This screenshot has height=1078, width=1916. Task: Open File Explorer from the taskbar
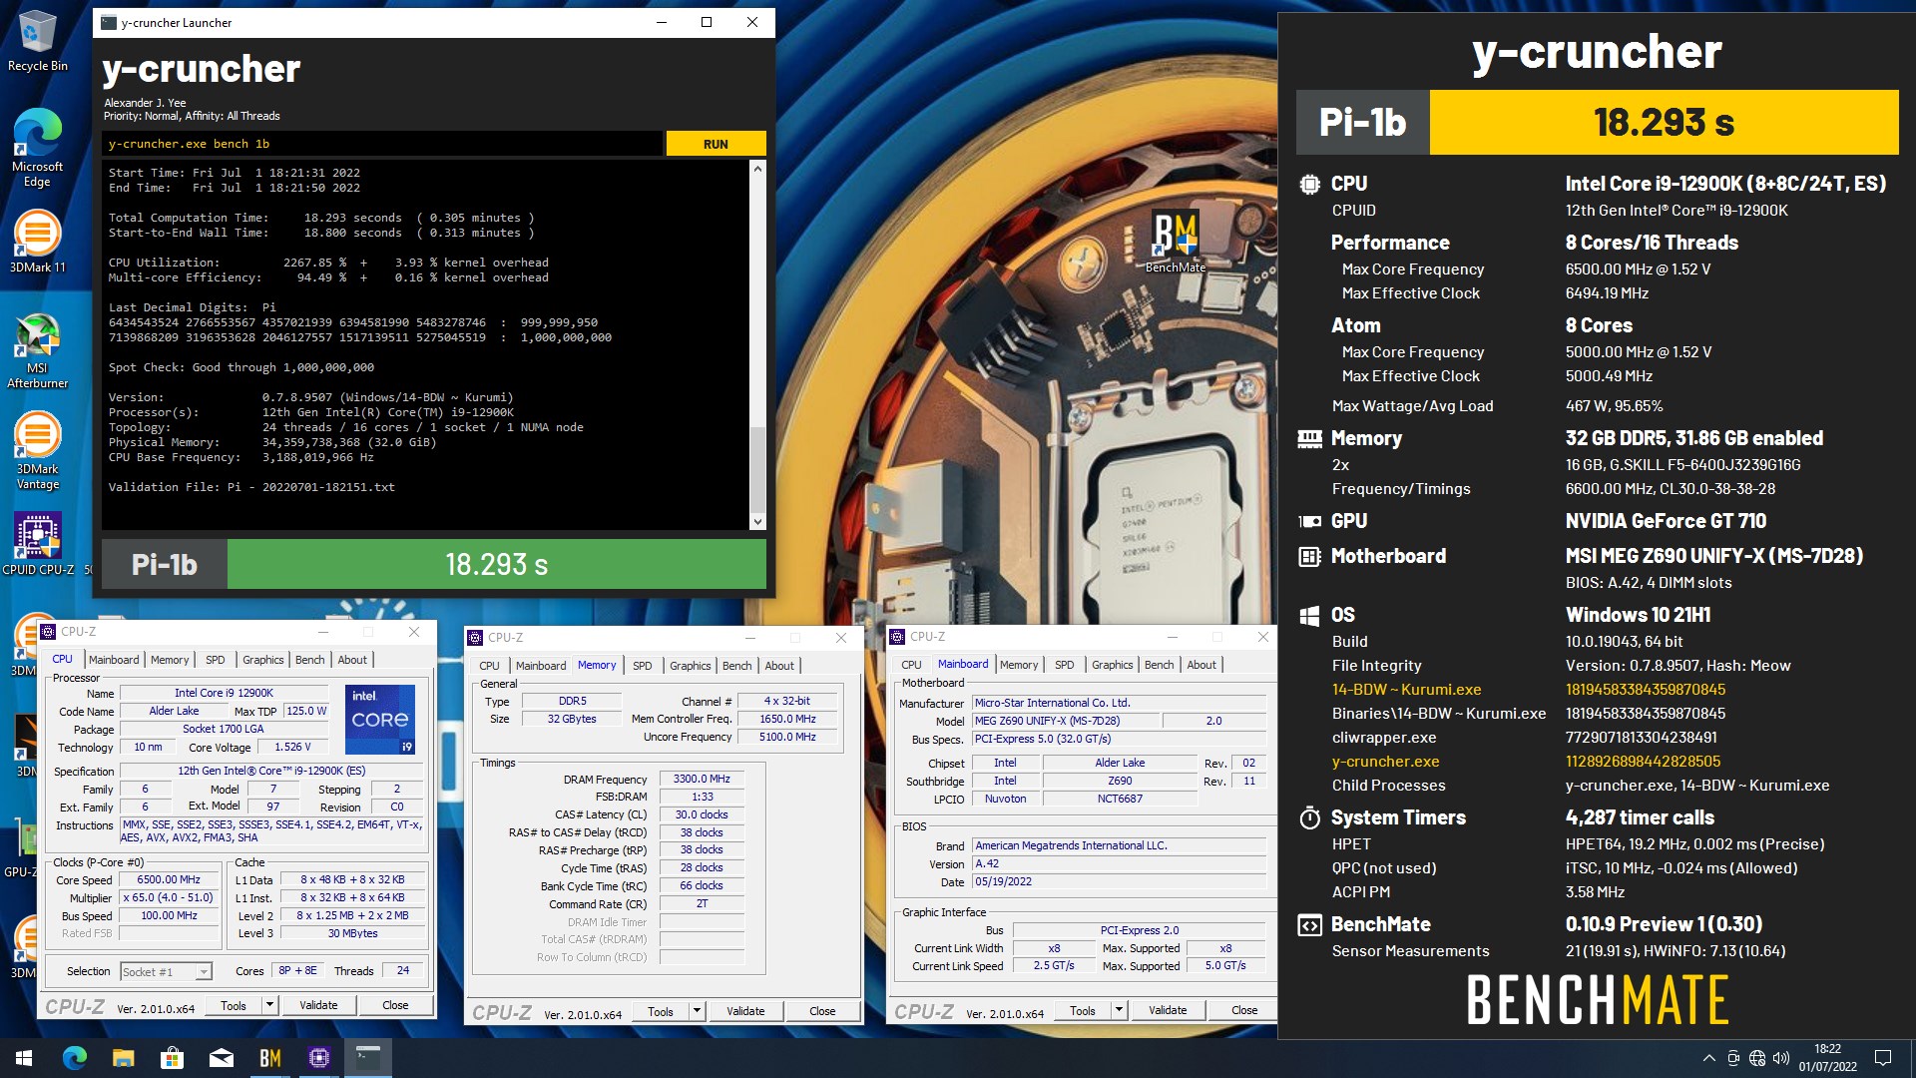(123, 1058)
